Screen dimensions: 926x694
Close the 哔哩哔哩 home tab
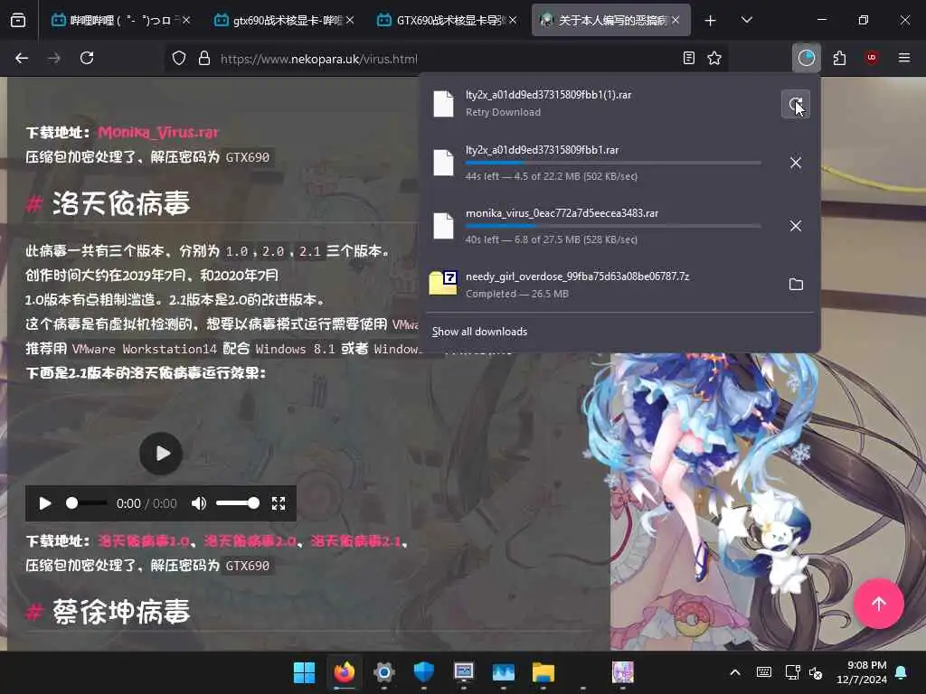[186, 20]
